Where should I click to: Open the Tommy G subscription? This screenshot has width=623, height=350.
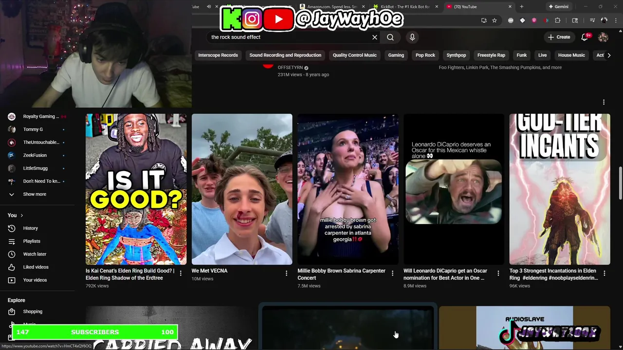37,129
